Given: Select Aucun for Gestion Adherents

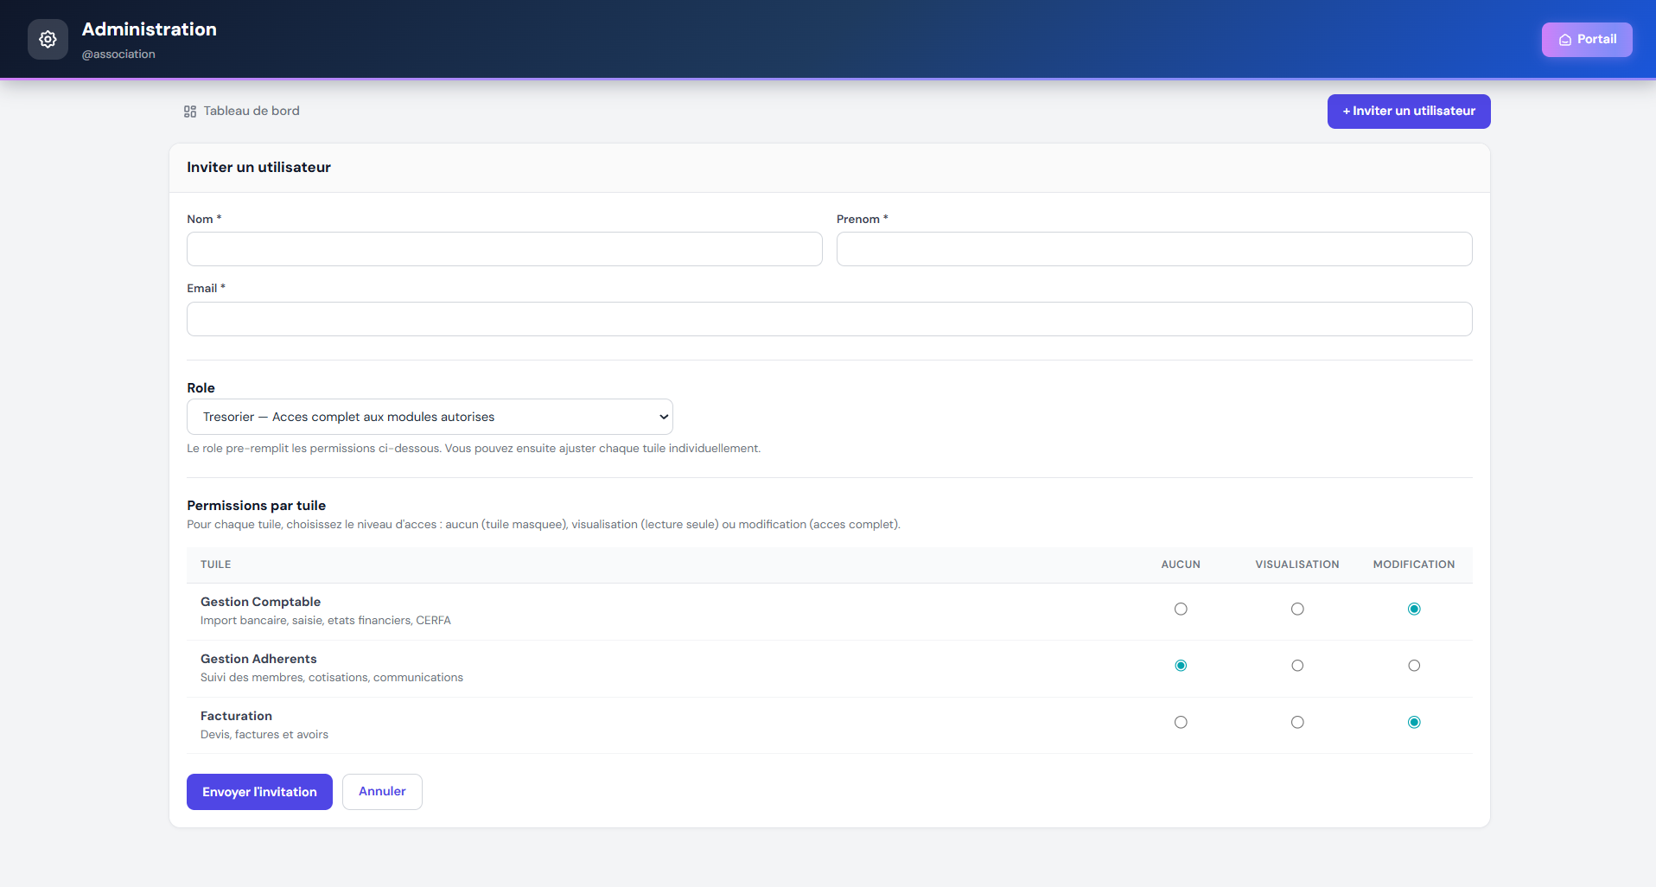Looking at the screenshot, I should pos(1181,666).
